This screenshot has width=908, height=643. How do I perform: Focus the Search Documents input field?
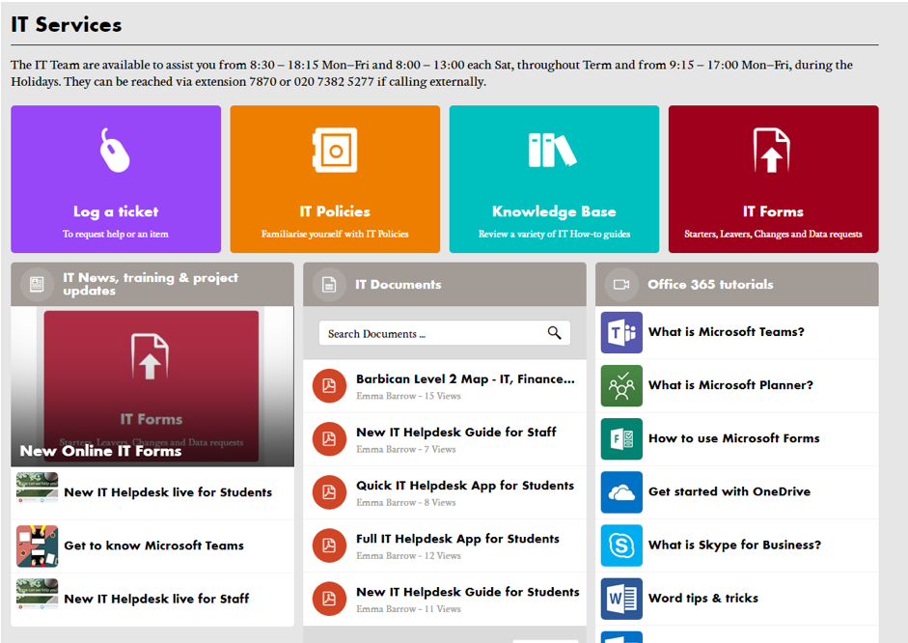[444, 333]
